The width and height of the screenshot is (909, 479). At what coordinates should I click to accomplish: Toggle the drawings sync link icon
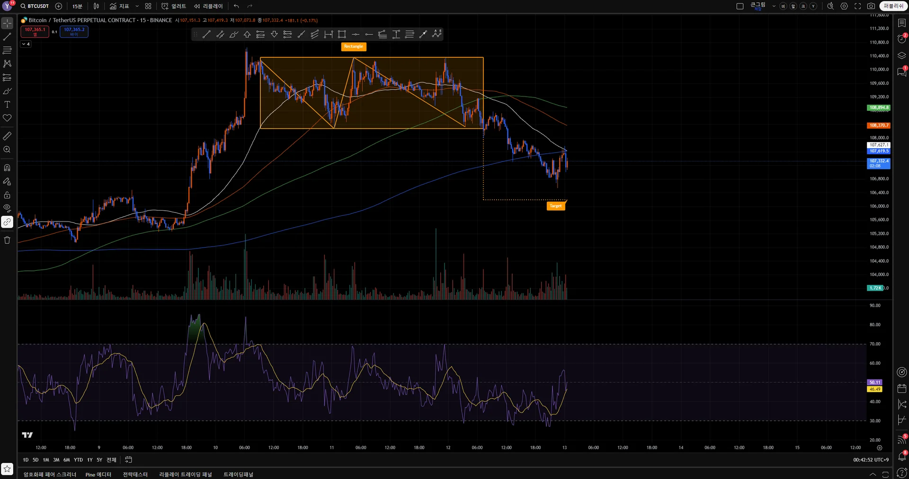[x=7, y=222]
